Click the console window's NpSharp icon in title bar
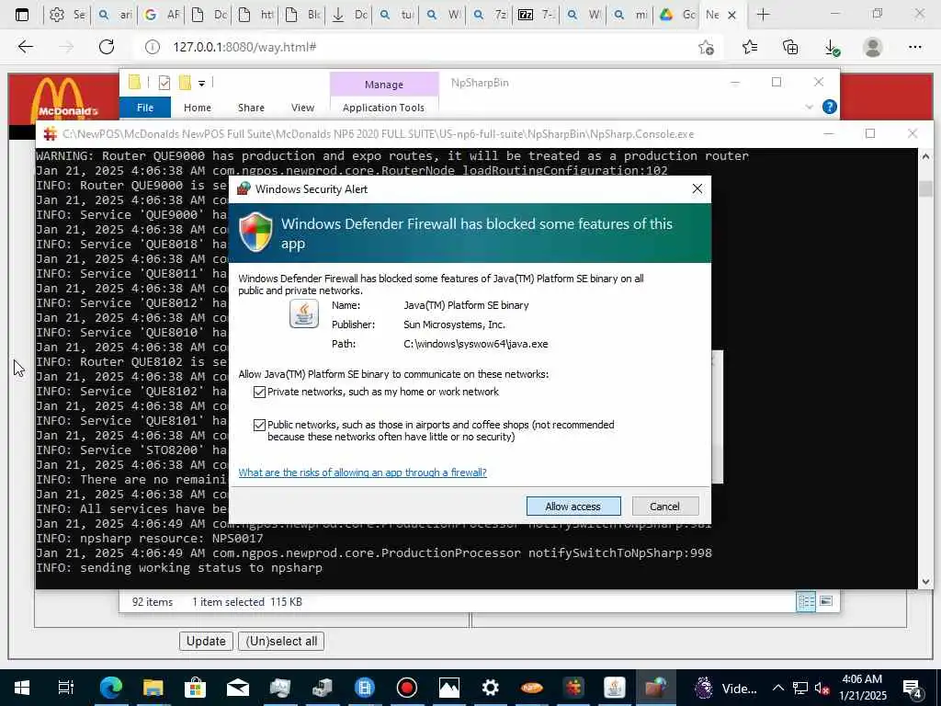This screenshot has width=941, height=706. coord(50,134)
